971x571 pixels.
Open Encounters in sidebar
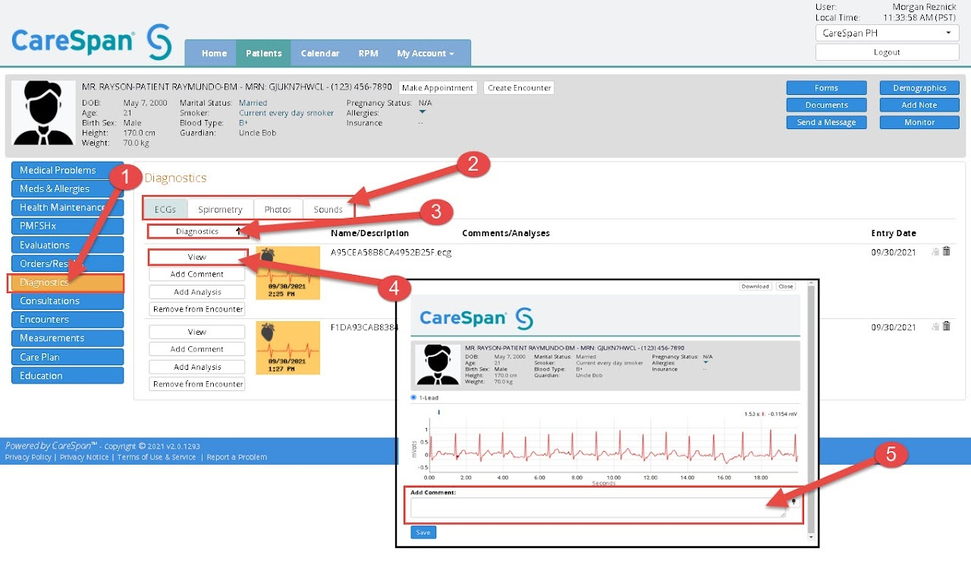click(x=68, y=320)
